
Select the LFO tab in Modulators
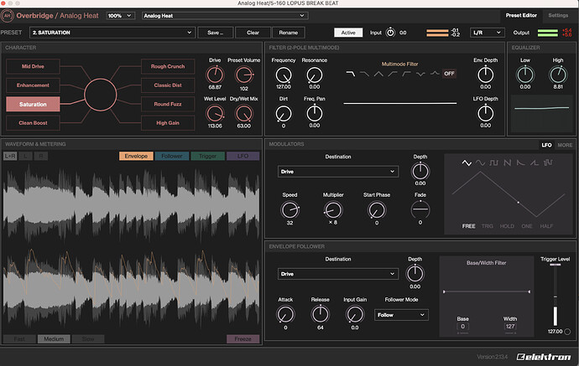546,145
